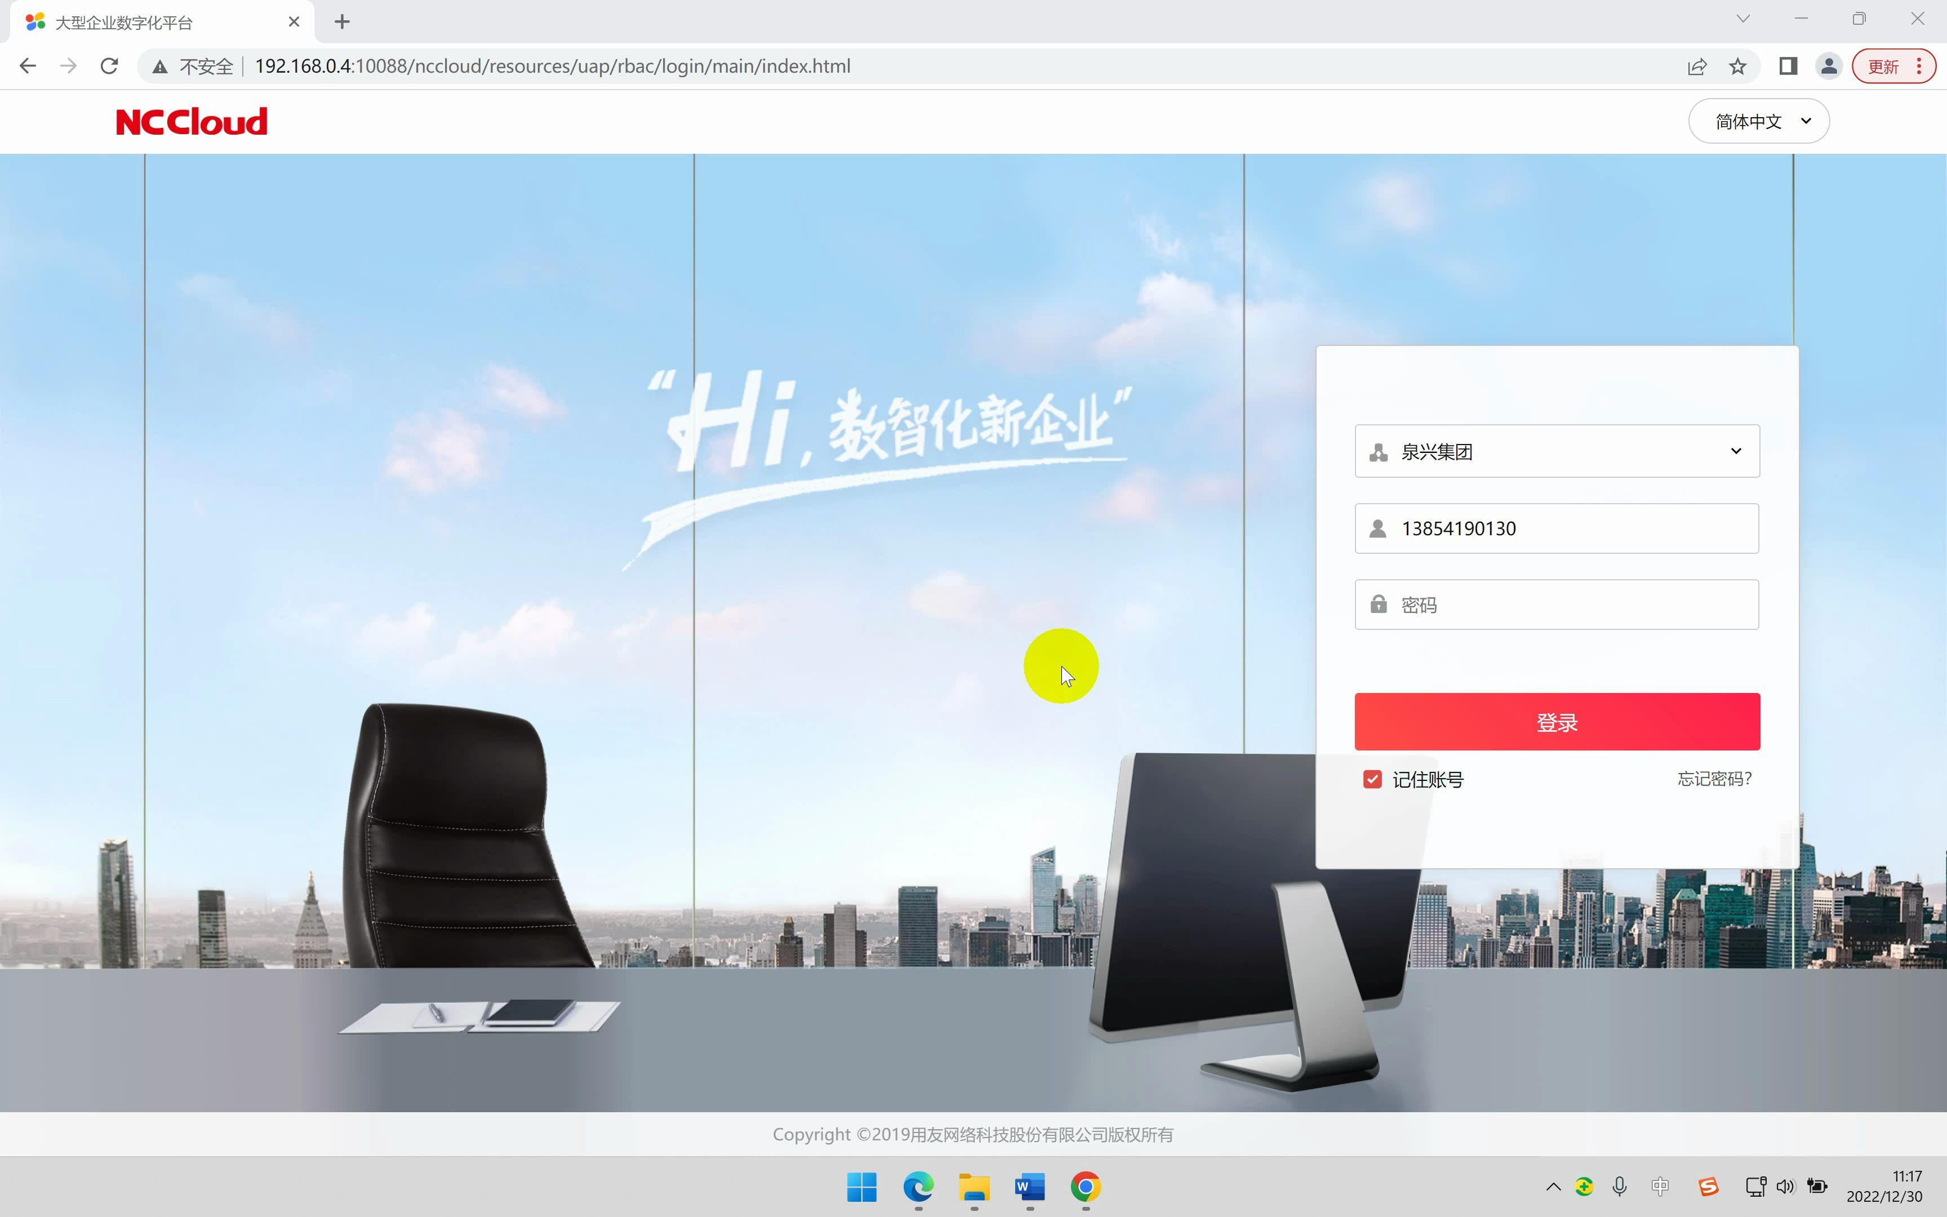Click the Windows Start button
The width and height of the screenshot is (1947, 1217).
click(861, 1187)
